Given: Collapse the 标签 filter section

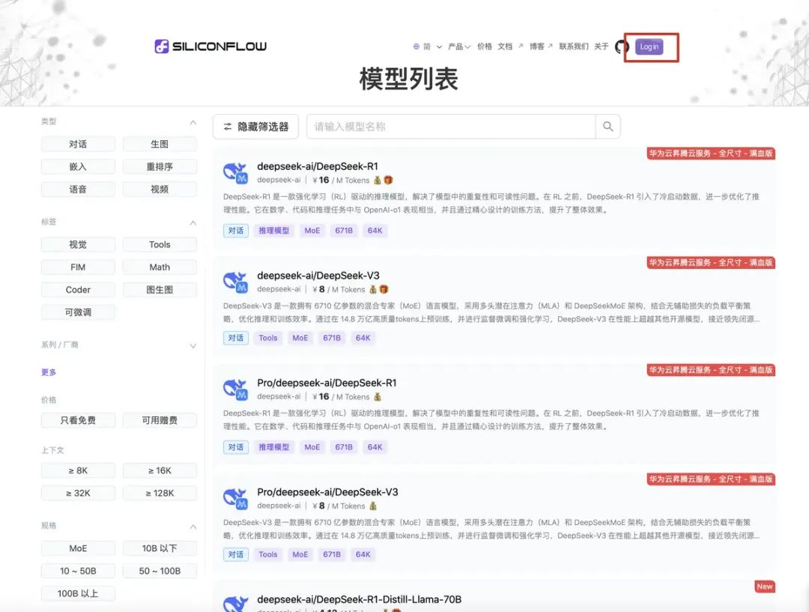Looking at the screenshot, I should pos(193,223).
